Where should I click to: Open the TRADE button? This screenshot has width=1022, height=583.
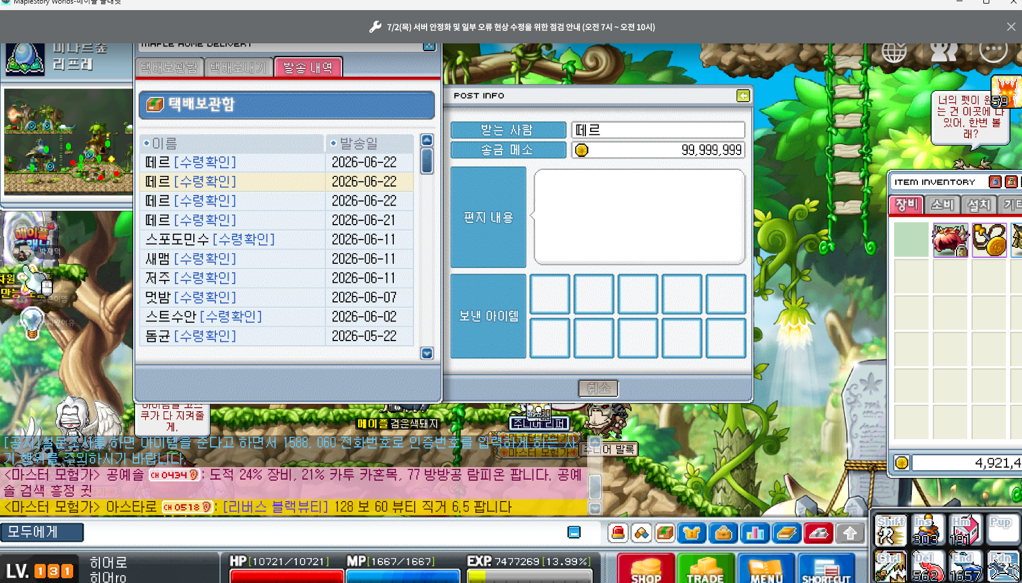pyautogui.click(x=706, y=569)
